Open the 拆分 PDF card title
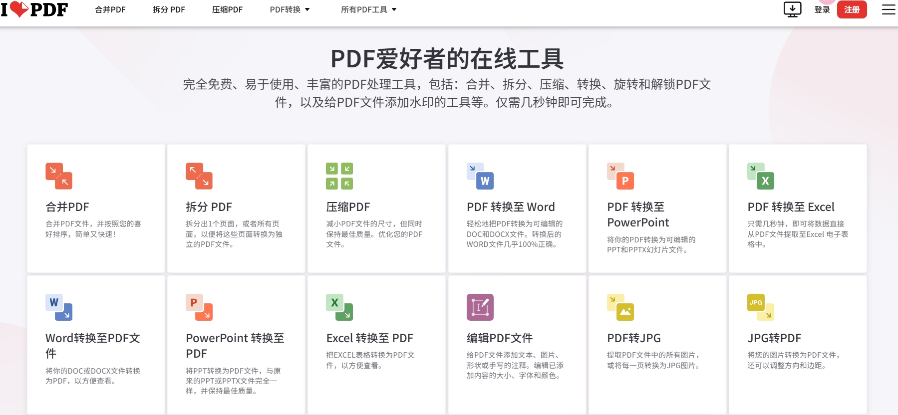This screenshot has width=898, height=415. tap(209, 207)
